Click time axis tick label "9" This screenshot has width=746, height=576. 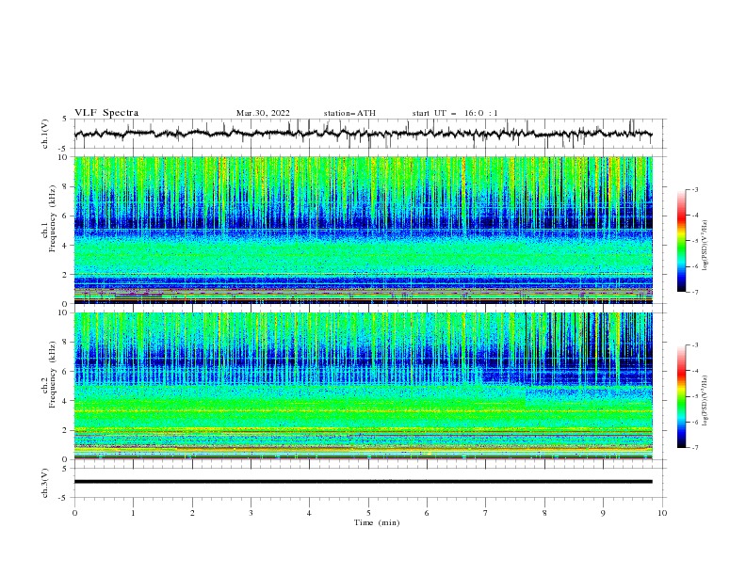603,513
